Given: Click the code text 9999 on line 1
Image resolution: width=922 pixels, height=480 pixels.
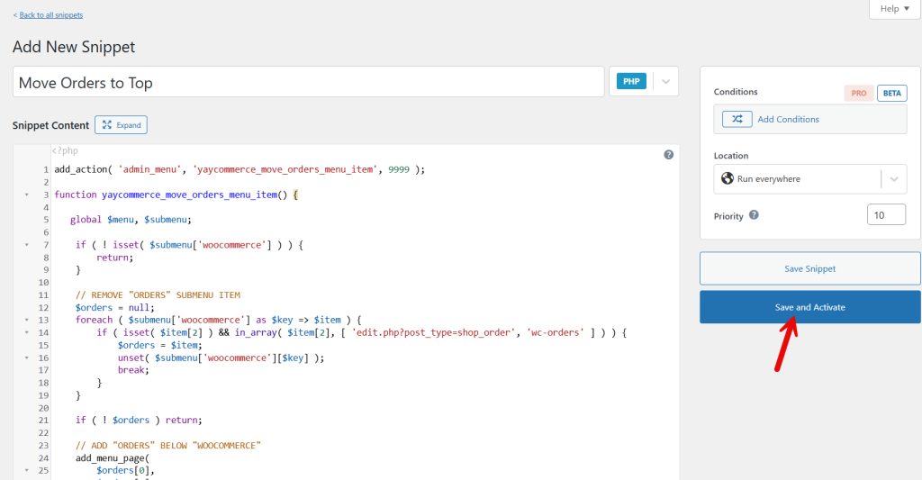Looking at the screenshot, I should (399, 169).
